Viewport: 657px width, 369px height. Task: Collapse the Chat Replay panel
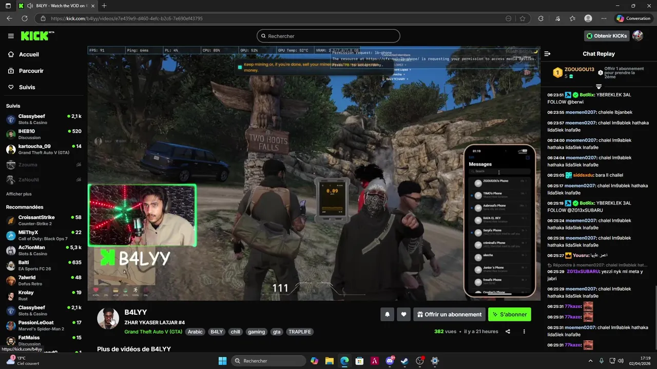[547, 54]
